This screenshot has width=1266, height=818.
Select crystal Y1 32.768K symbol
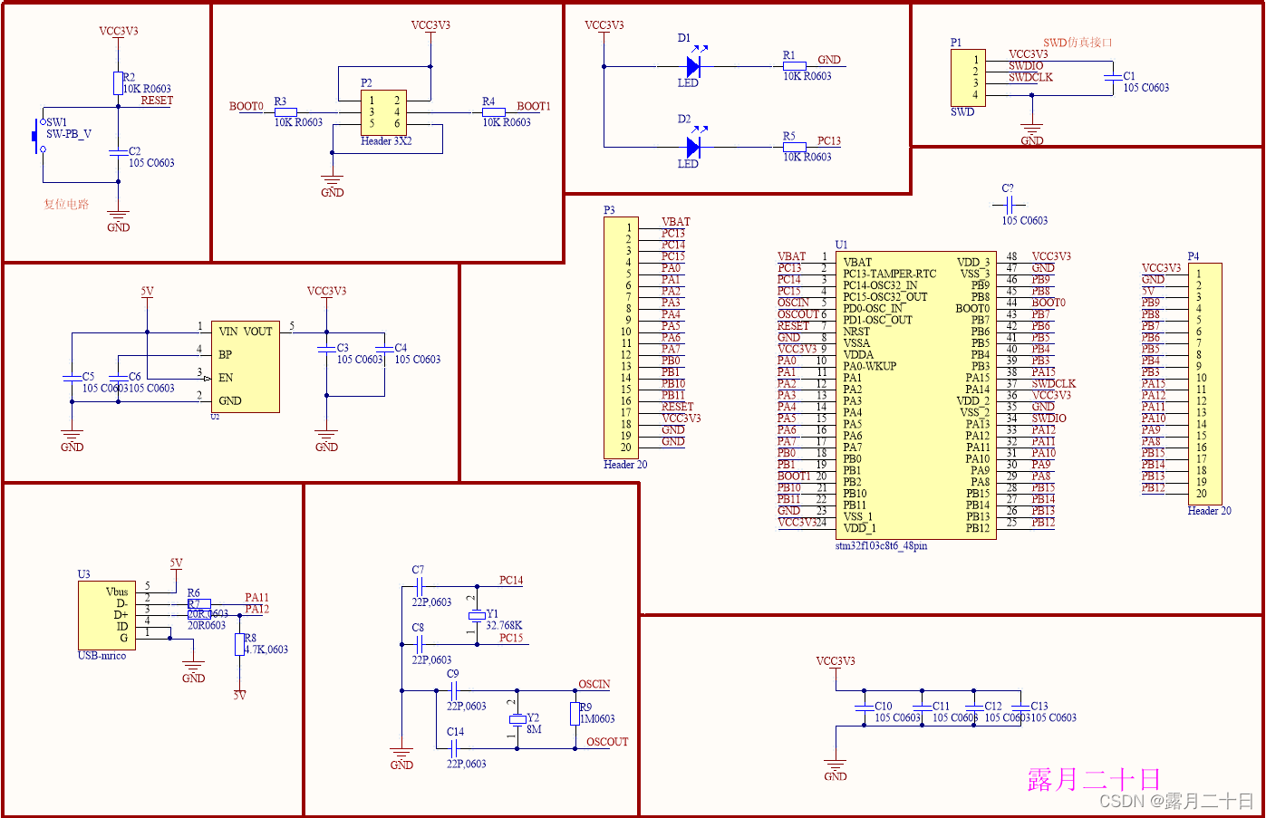tap(477, 616)
